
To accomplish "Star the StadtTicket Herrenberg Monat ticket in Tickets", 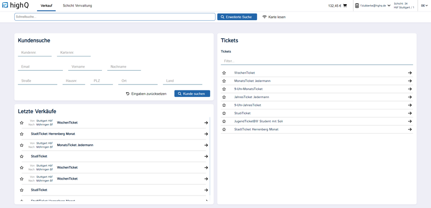I will 224,129.
